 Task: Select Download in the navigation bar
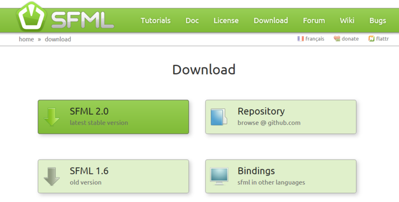pos(271,20)
